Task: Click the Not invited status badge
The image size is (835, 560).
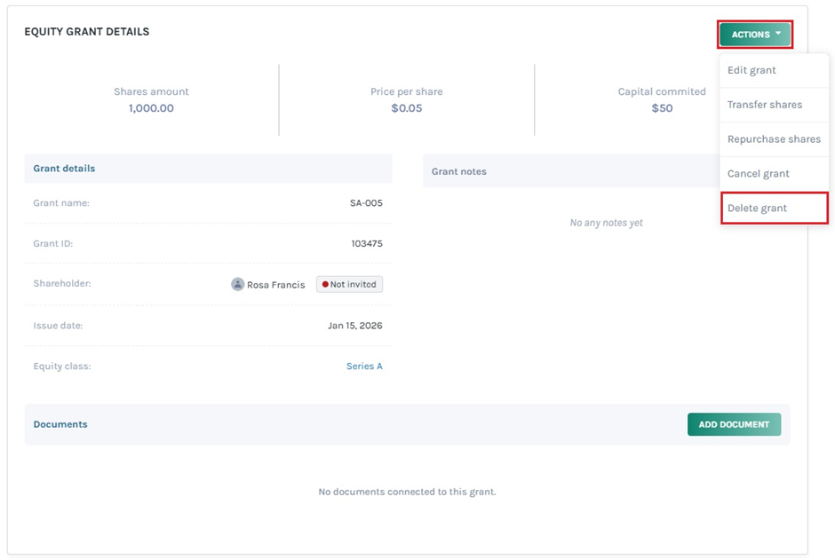Action: click(350, 285)
